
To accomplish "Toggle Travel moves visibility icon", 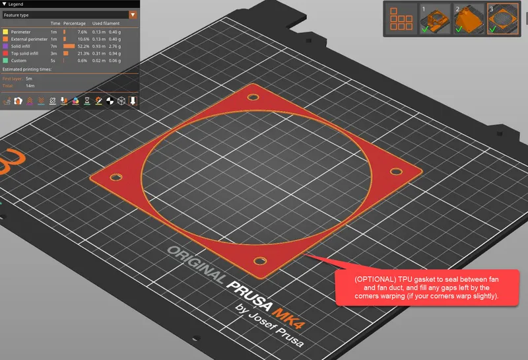I will pyautogui.click(x=7, y=101).
